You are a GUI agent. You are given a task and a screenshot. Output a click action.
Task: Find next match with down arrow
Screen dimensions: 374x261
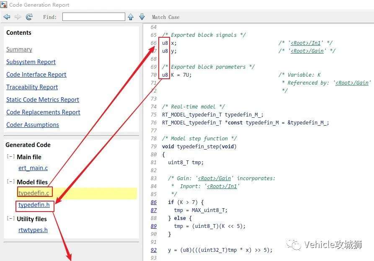click(x=142, y=17)
